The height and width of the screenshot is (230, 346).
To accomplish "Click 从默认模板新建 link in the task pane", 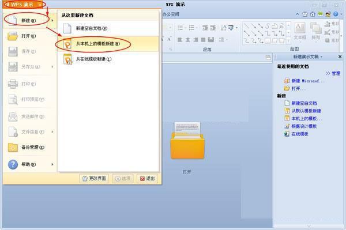I will coord(306,111).
